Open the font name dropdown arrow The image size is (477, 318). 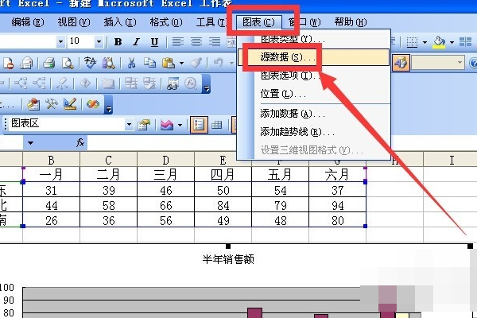pyautogui.click(x=61, y=41)
